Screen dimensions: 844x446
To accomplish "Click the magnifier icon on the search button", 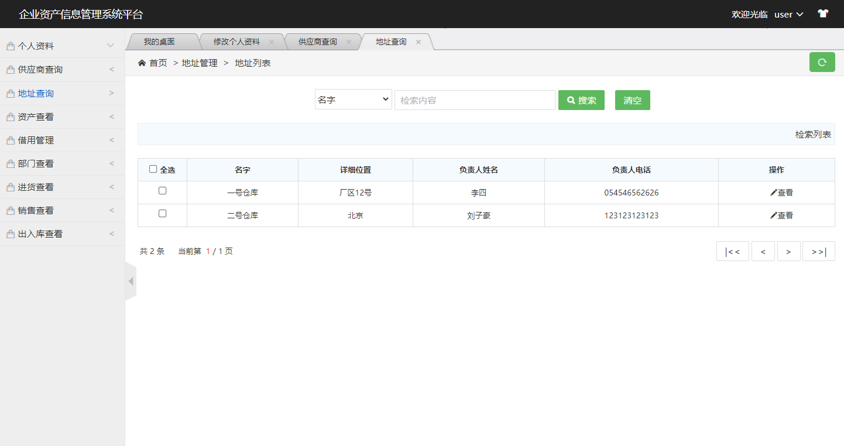I will click(x=569, y=100).
